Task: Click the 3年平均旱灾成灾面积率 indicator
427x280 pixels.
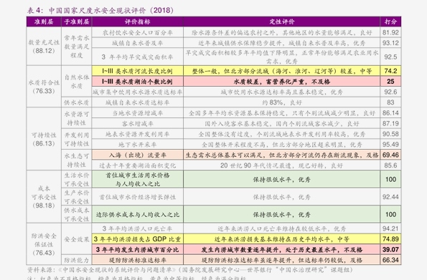Action: pos(138,57)
